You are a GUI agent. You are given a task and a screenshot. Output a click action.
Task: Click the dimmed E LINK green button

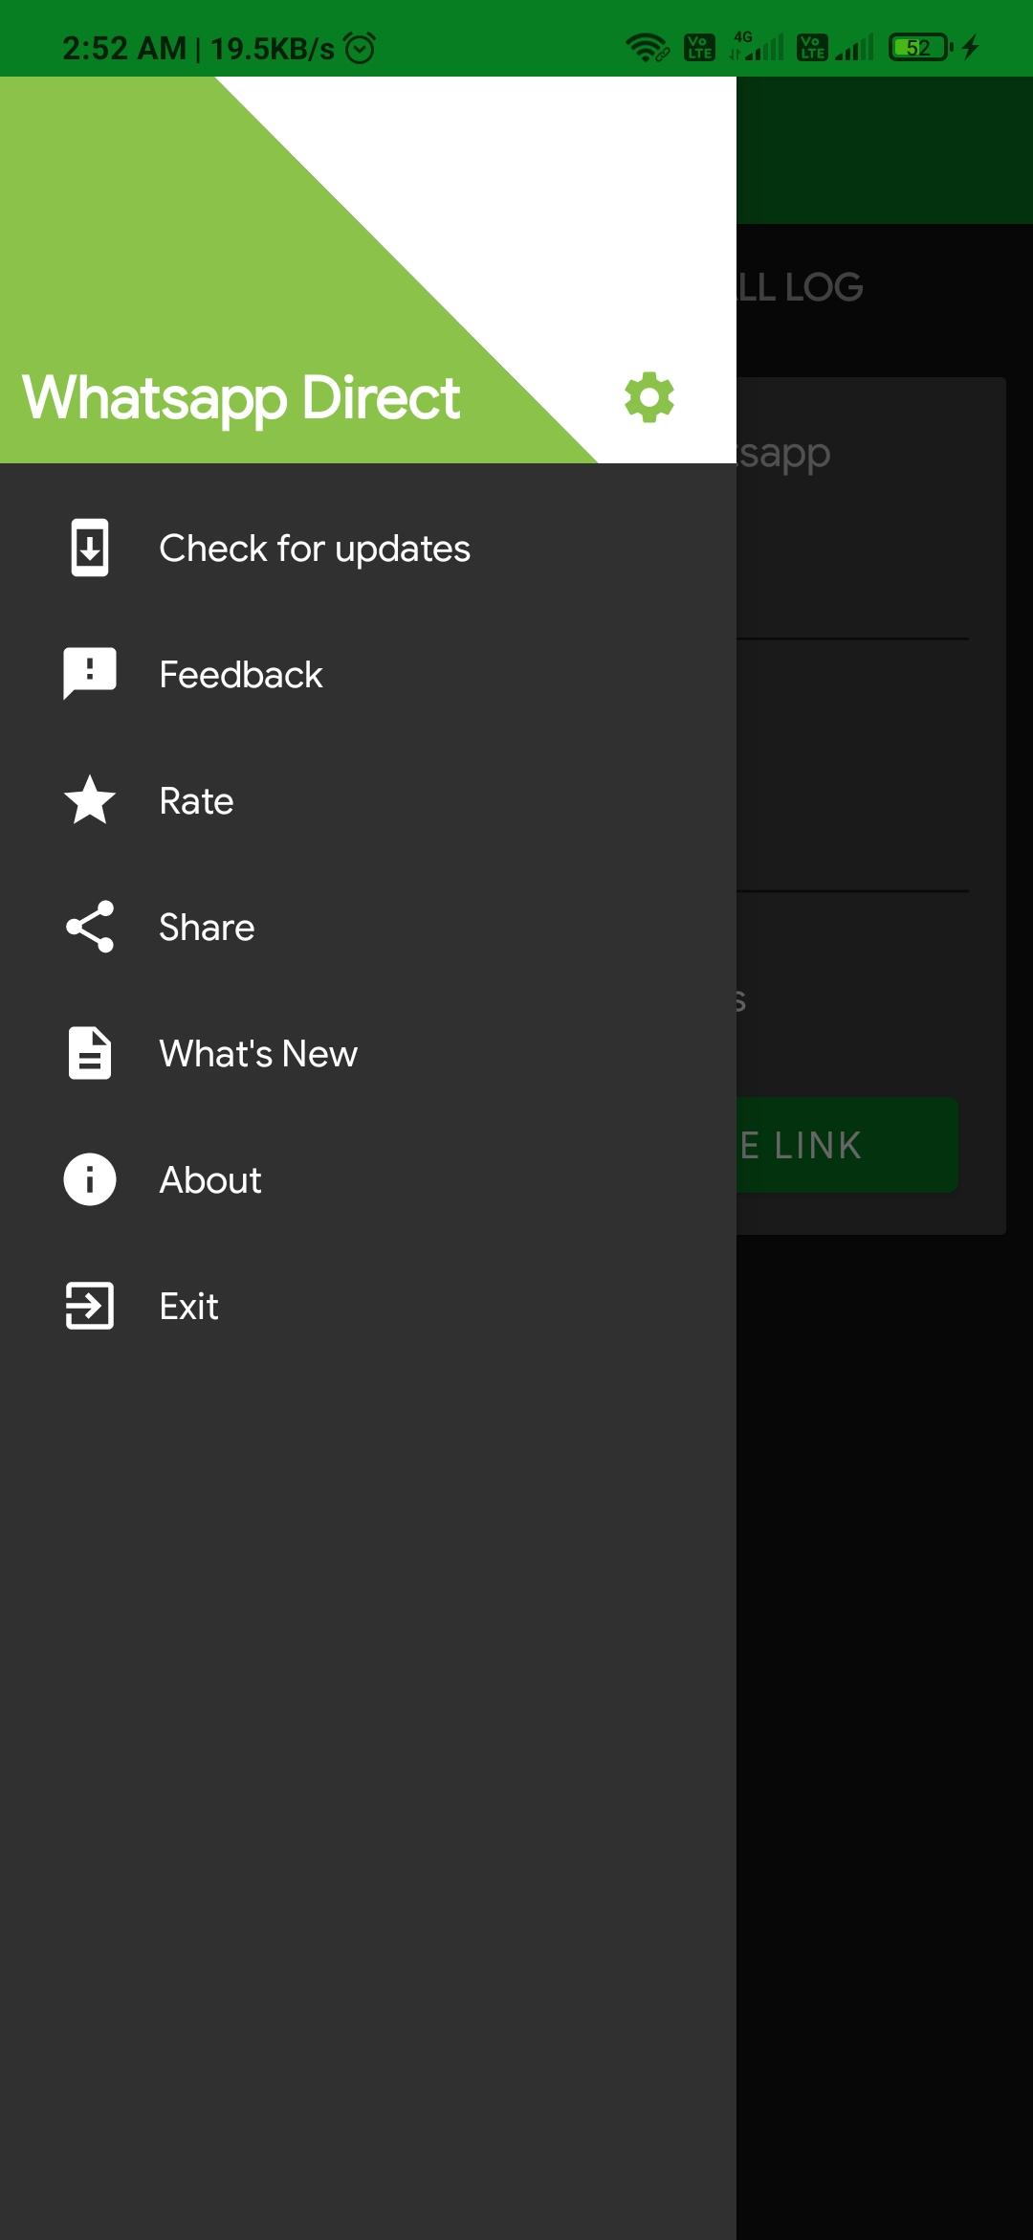click(847, 1145)
